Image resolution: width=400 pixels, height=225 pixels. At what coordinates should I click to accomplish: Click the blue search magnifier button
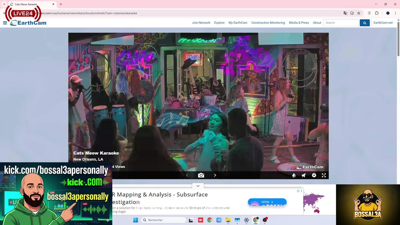364,23
